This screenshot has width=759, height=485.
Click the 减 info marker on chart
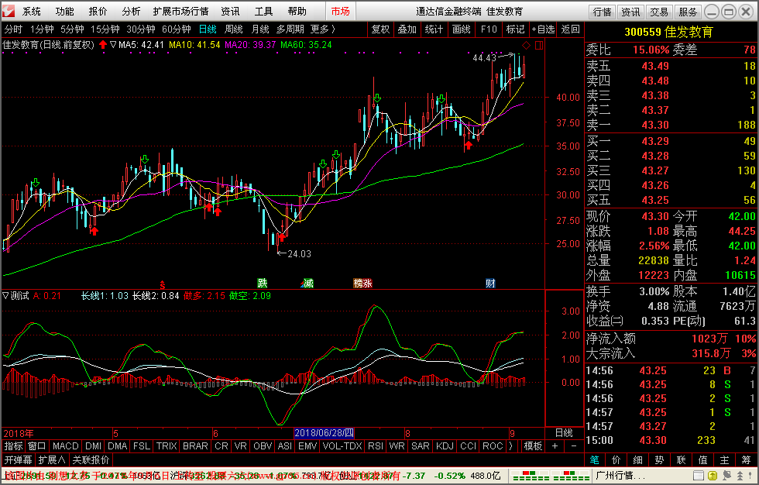[x=307, y=283]
